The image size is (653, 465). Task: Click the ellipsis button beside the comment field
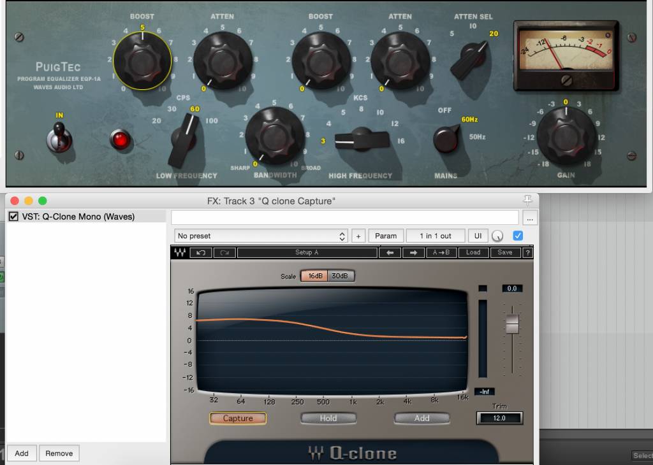coord(530,217)
